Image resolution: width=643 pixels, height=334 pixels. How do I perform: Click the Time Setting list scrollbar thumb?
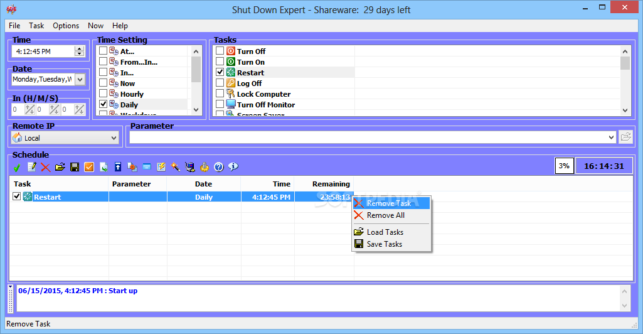pyautogui.click(x=196, y=69)
